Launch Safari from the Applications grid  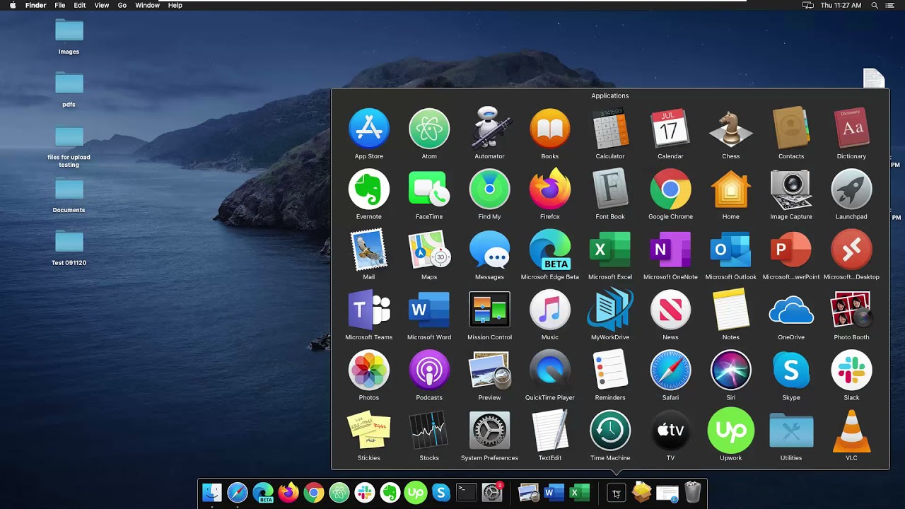(670, 370)
